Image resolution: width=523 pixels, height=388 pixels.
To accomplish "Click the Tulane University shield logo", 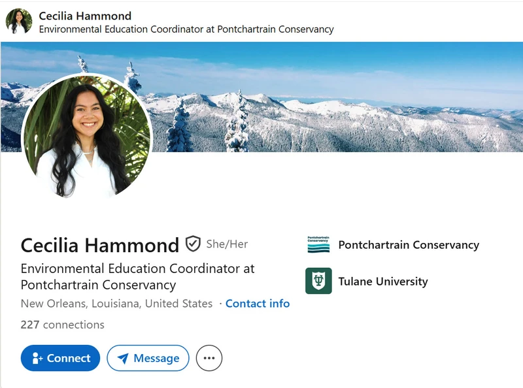I will click(318, 281).
